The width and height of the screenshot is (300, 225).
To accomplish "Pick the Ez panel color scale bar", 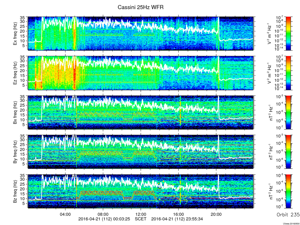I will point(288,73).
